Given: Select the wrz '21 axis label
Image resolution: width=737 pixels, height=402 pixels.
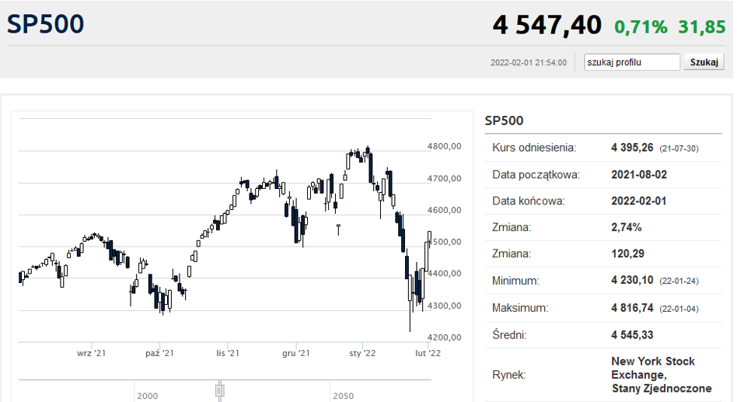Looking at the screenshot, I should pos(91,353).
